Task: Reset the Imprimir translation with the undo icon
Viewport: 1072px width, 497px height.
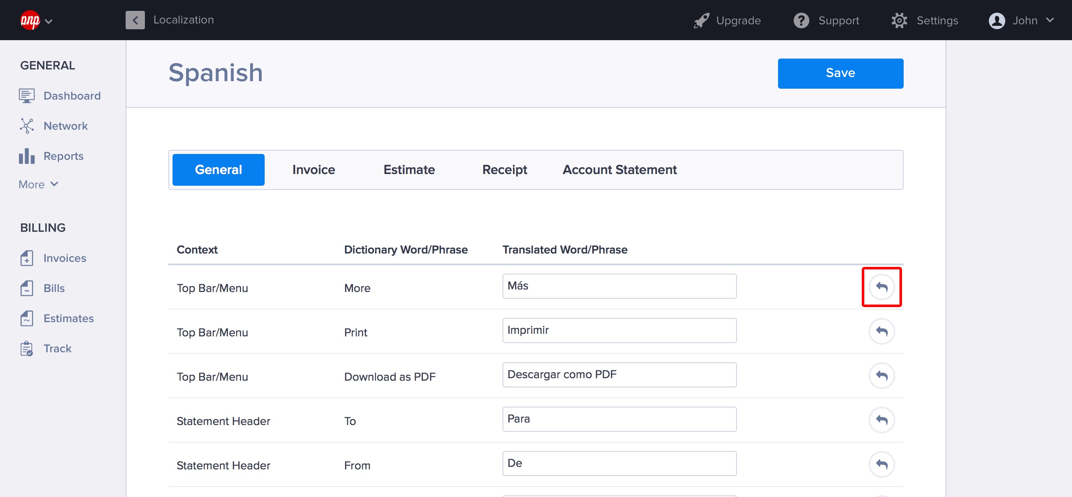Action: (881, 331)
